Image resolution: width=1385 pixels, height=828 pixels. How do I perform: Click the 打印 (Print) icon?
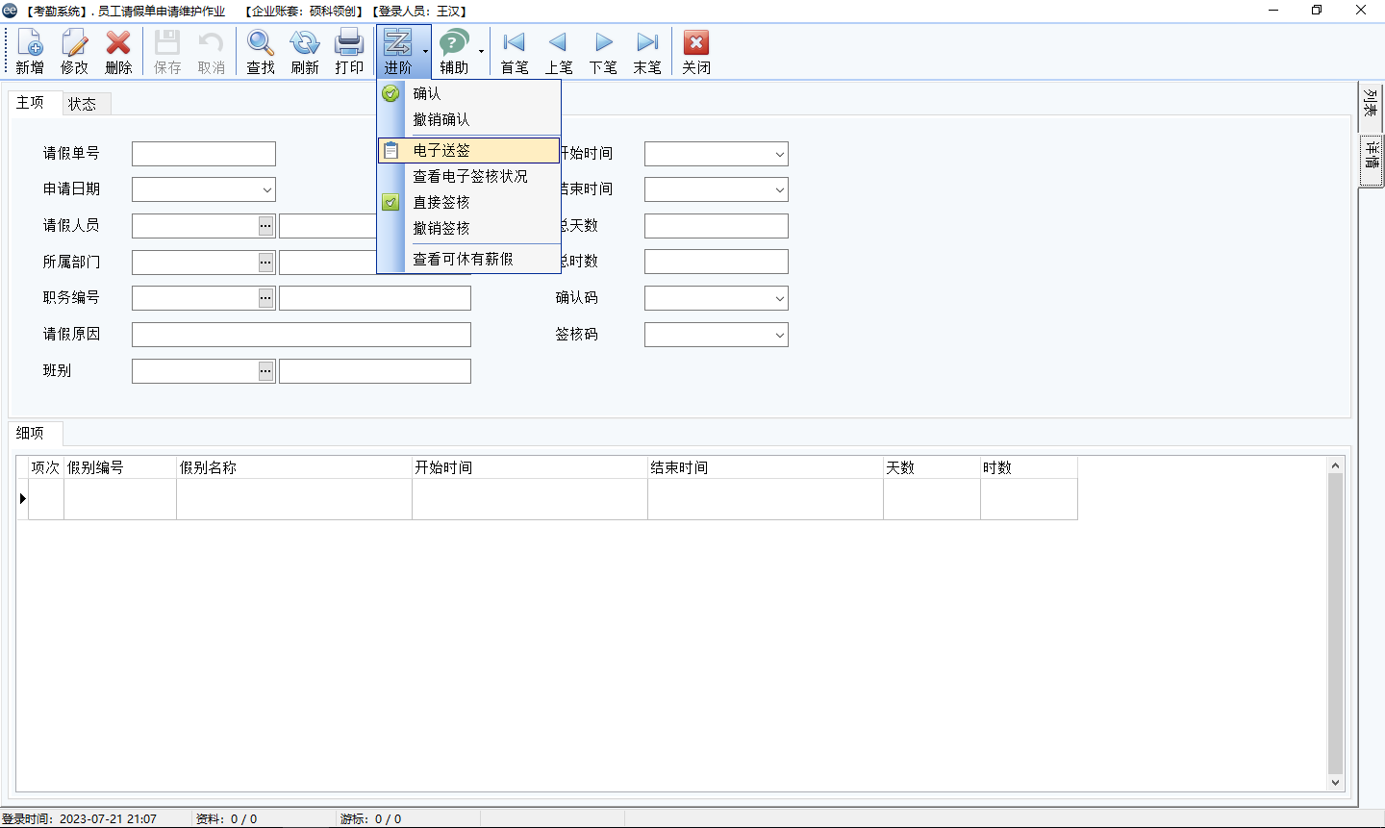[x=349, y=52]
